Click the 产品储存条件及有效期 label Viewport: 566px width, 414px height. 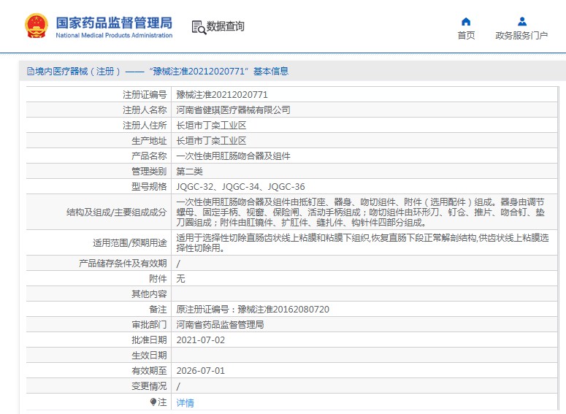123,263
